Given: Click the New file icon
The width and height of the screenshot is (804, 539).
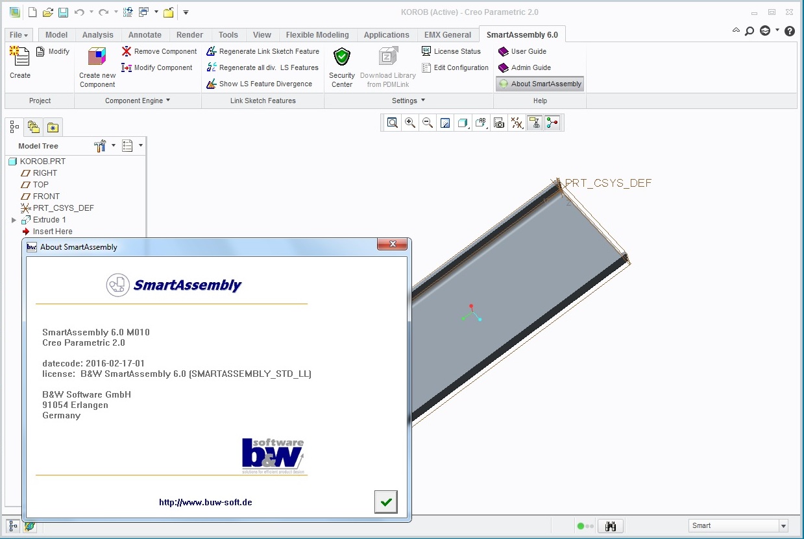Looking at the screenshot, I should (32, 12).
